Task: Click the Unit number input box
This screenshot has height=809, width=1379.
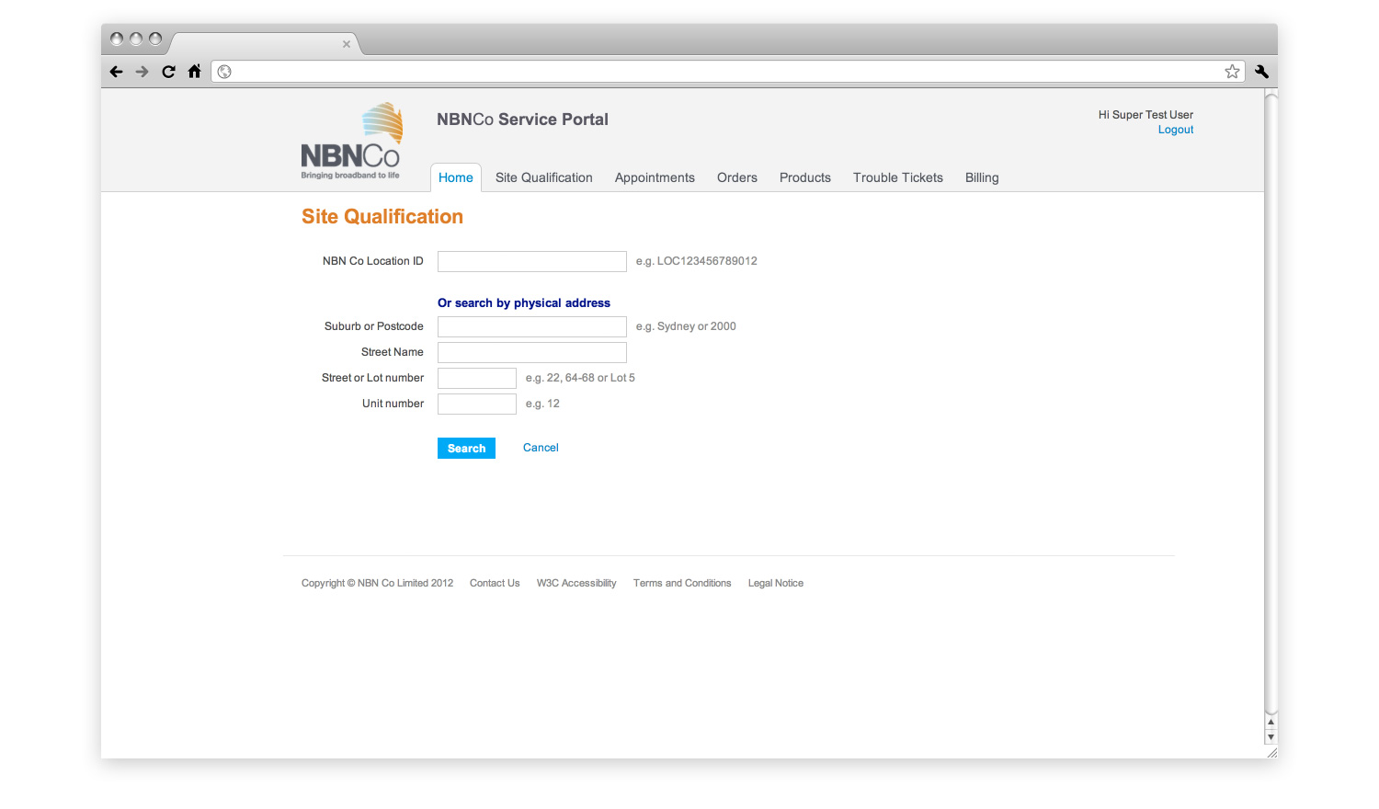Action: [477, 404]
